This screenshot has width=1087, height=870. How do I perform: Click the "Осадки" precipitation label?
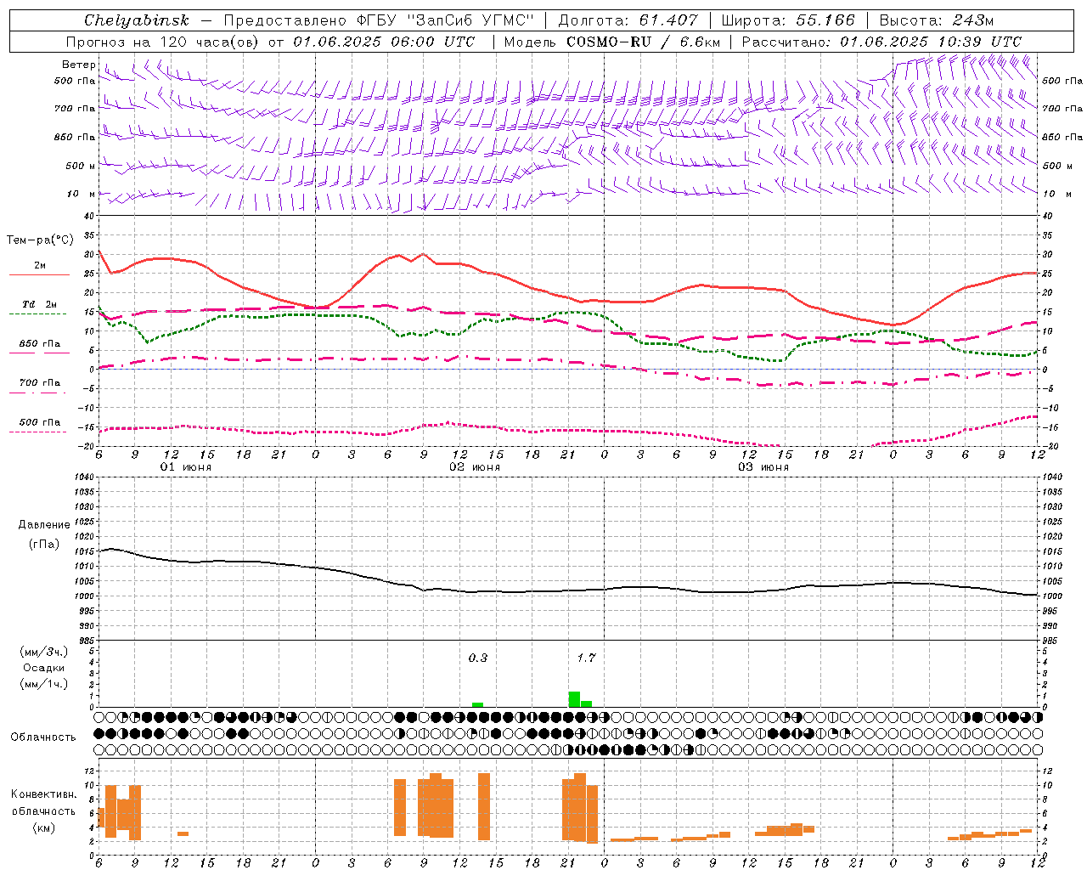(42, 668)
